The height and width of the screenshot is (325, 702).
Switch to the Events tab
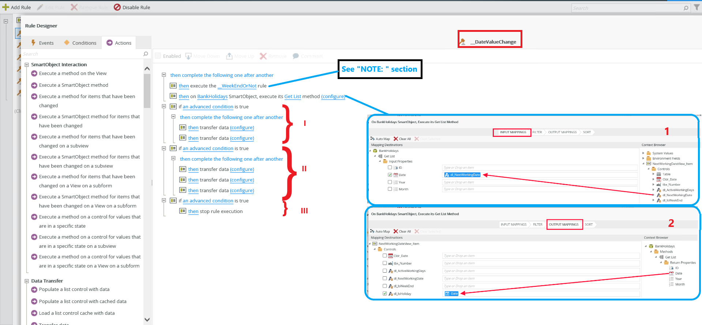42,43
